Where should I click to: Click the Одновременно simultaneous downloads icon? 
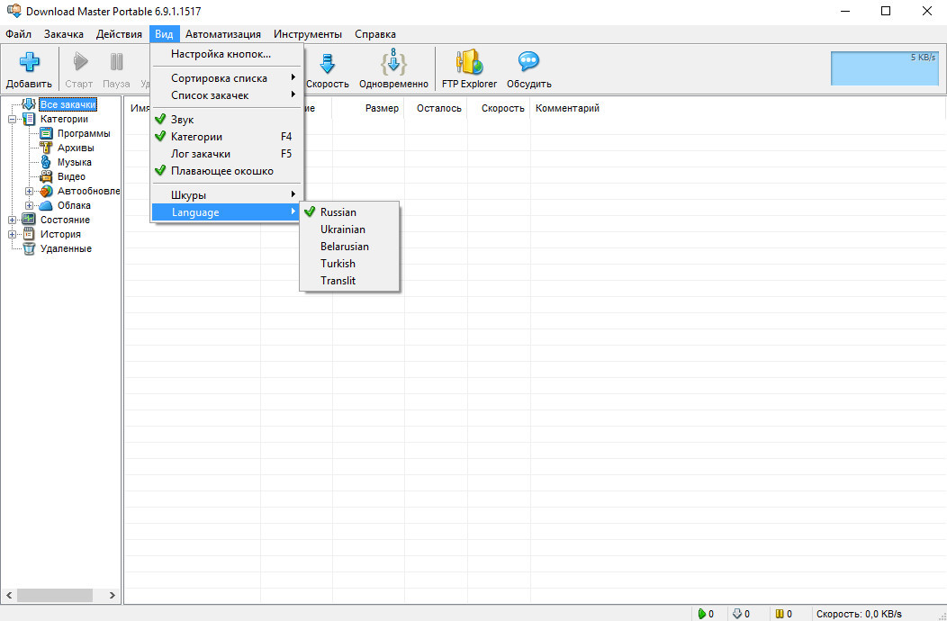(393, 63)
